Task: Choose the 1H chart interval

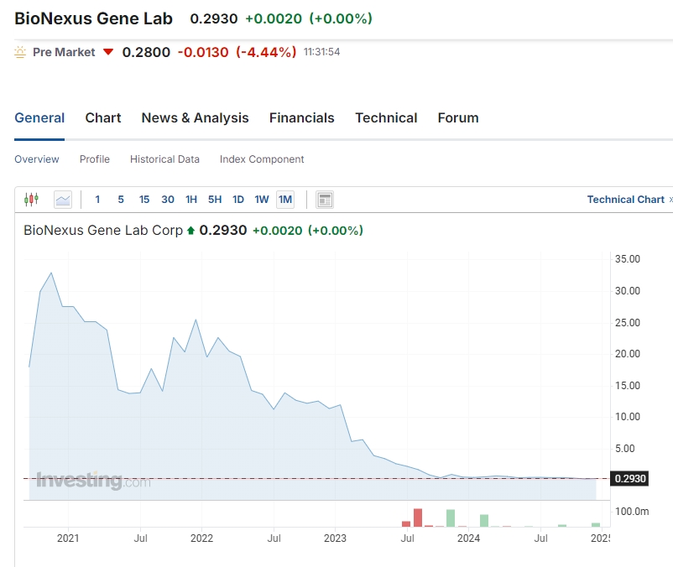Action: tap(191, 200)
